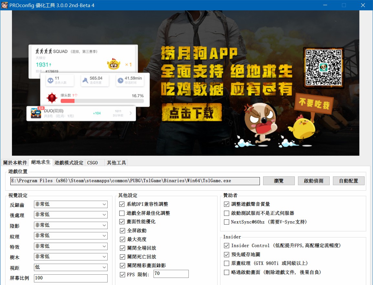Enable the NextSync@60hz checkbox

227,222
